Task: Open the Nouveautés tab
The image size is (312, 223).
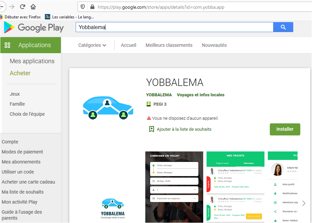Action: pos(214,45)
